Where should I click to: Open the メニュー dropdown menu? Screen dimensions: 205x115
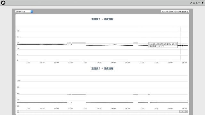click(x=197, y=3)
